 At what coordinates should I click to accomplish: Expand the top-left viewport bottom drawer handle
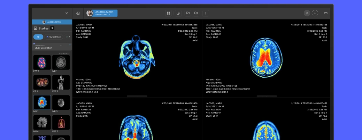tap(137, 96)
